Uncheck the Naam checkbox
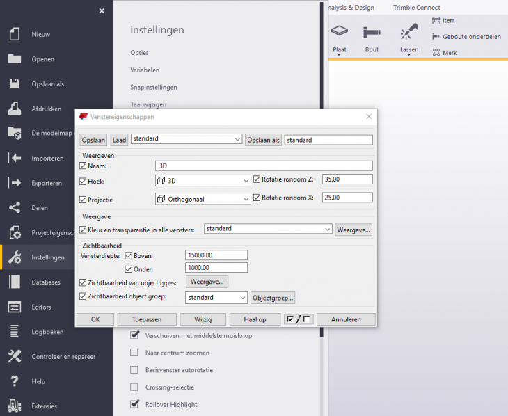The width and height of the screenshot is (508, 416). click(84, 166)
